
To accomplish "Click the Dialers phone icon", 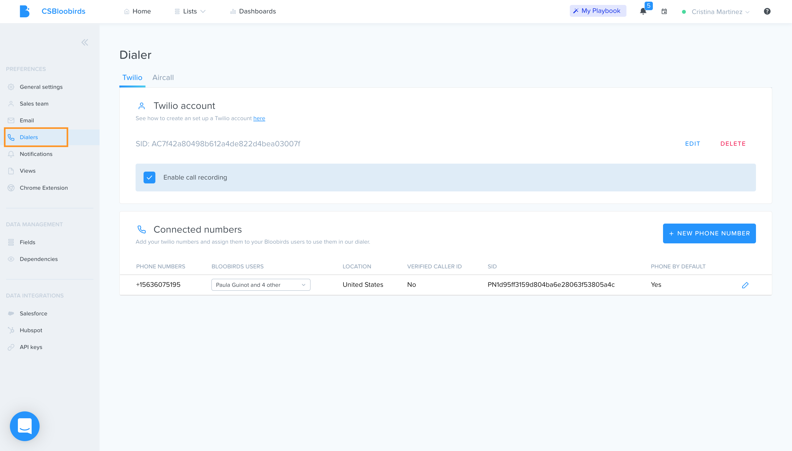I will [x=11, y=137].
